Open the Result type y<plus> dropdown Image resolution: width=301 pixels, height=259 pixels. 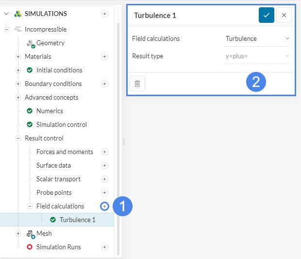tap(257, 56)
